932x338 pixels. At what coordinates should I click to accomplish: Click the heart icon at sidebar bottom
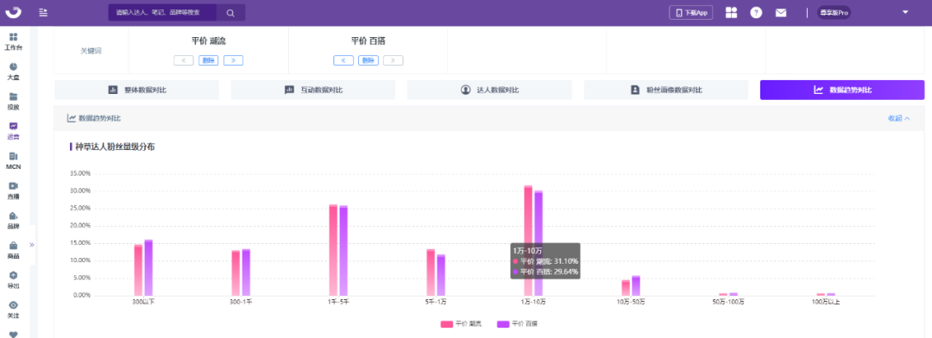(x=13, y=334)
